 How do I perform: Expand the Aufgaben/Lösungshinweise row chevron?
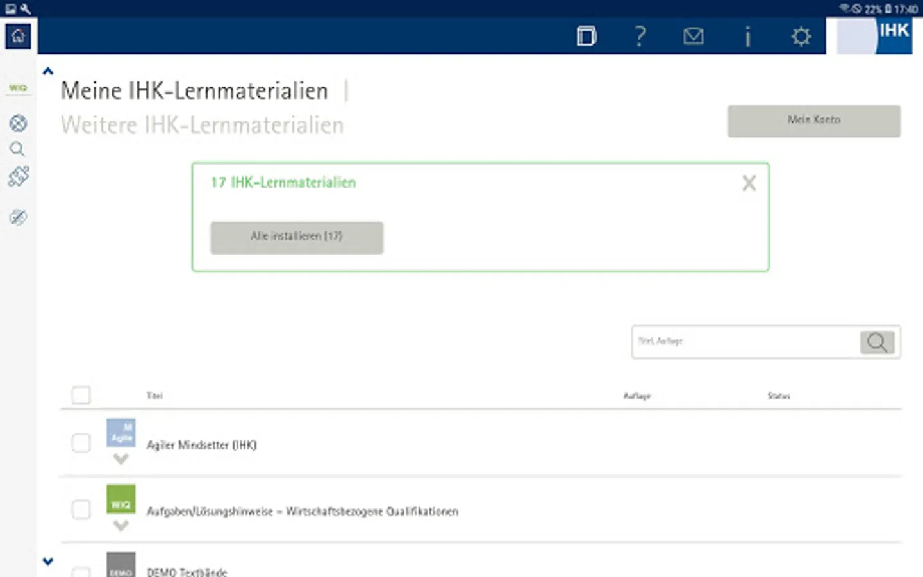(x=121, y=526)
